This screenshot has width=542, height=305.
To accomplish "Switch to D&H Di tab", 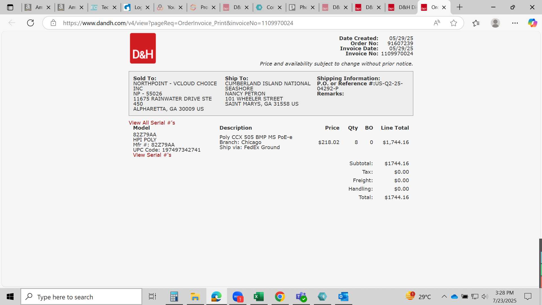I will click(402, 7).
